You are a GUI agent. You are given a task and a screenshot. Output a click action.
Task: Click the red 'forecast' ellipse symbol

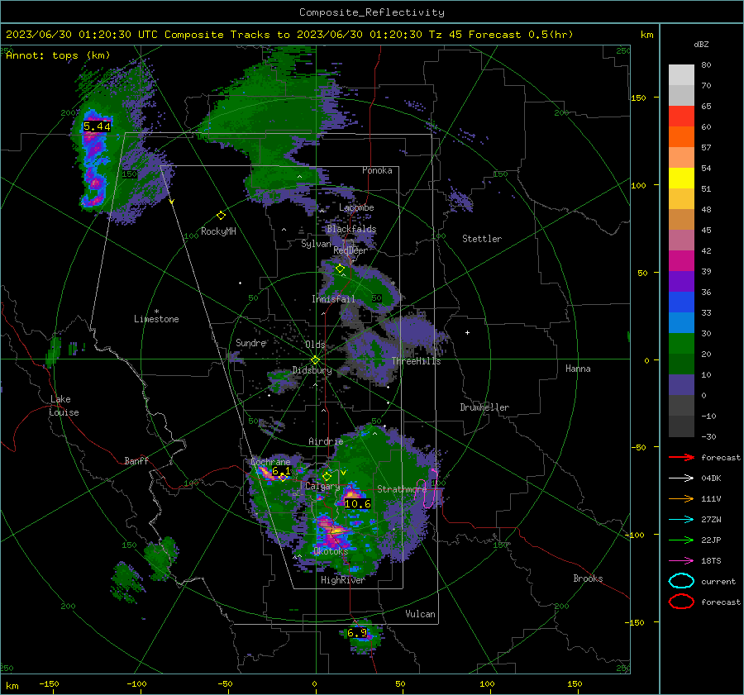(x=681, y=602)
